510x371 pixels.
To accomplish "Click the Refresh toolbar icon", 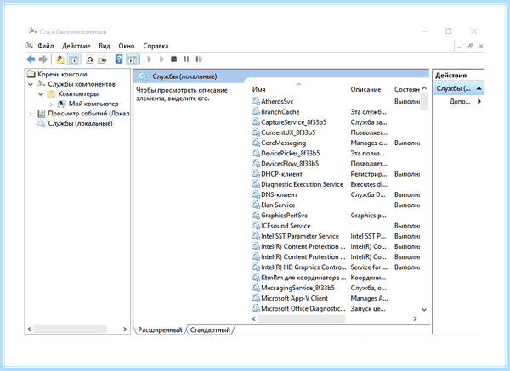I will point(90,59).
